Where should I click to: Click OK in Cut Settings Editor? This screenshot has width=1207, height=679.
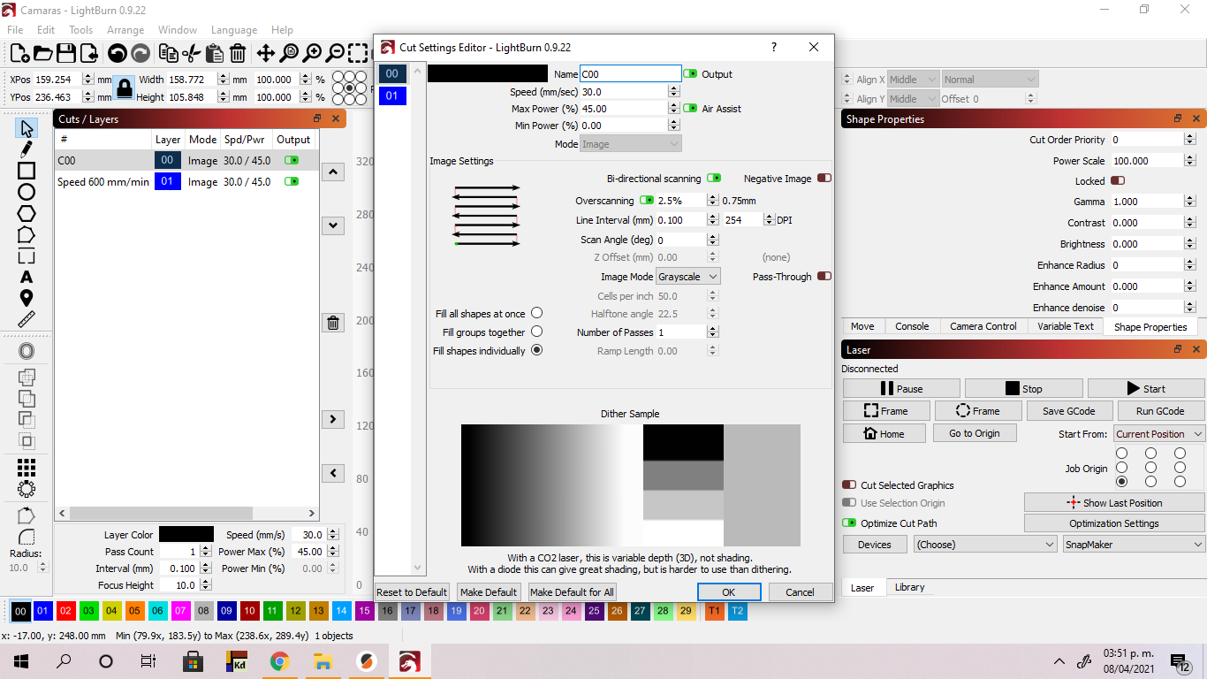729,592
